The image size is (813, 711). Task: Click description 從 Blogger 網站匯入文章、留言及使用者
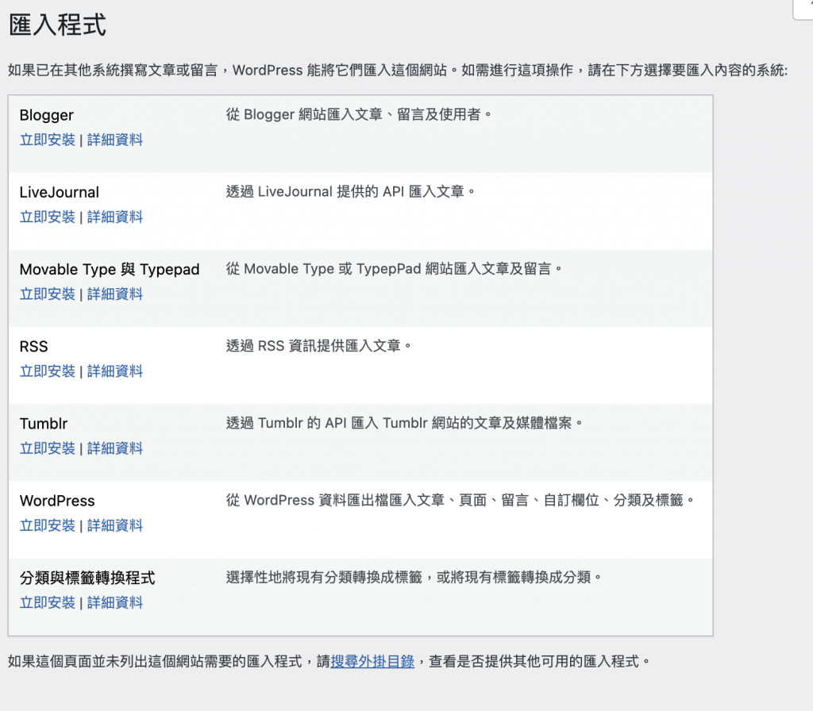(359, 114)
